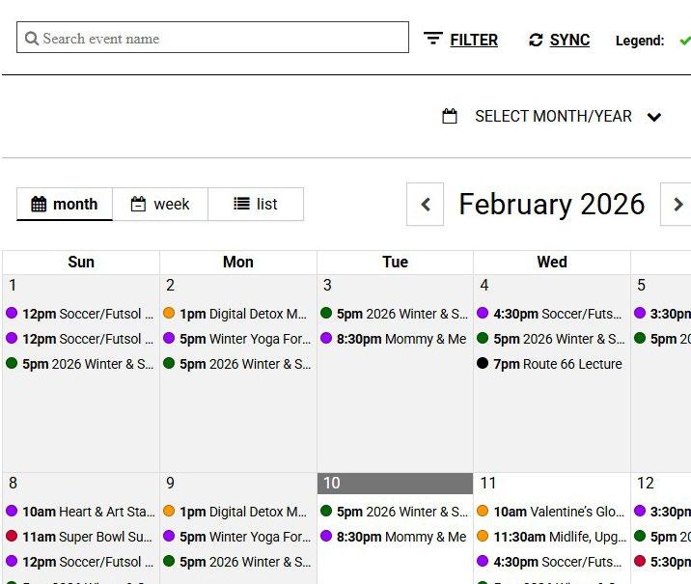
Task: Switch to week view
Action: pyautogui.click(x=160, y=204)
